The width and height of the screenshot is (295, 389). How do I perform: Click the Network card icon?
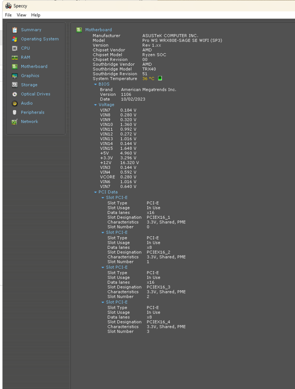click(x=15, y=122)
